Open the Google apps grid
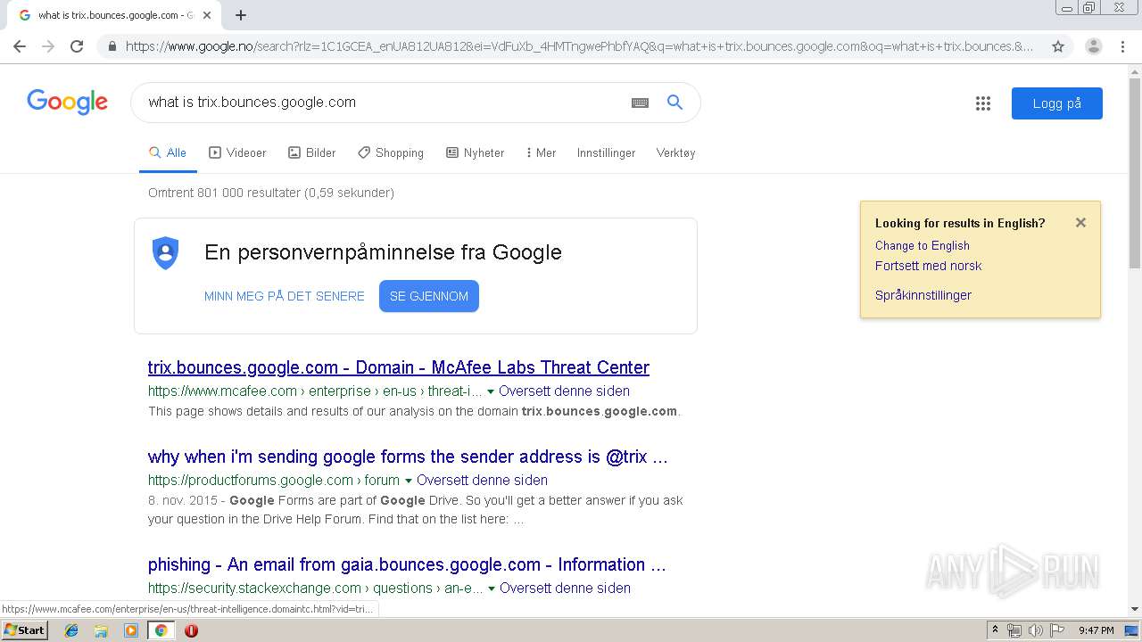Image resolution: width=1142 pixels, height=642 pixels. 983,103
